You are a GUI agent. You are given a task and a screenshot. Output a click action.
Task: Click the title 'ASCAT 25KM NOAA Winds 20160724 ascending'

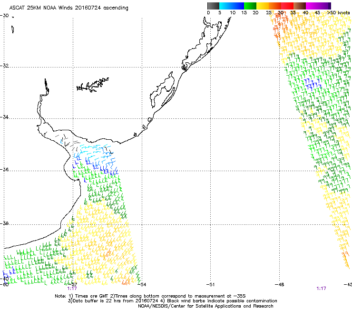pos(68,8)
